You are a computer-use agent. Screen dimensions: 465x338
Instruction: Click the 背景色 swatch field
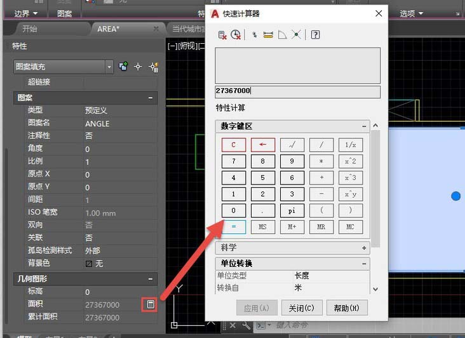[120, 263]
